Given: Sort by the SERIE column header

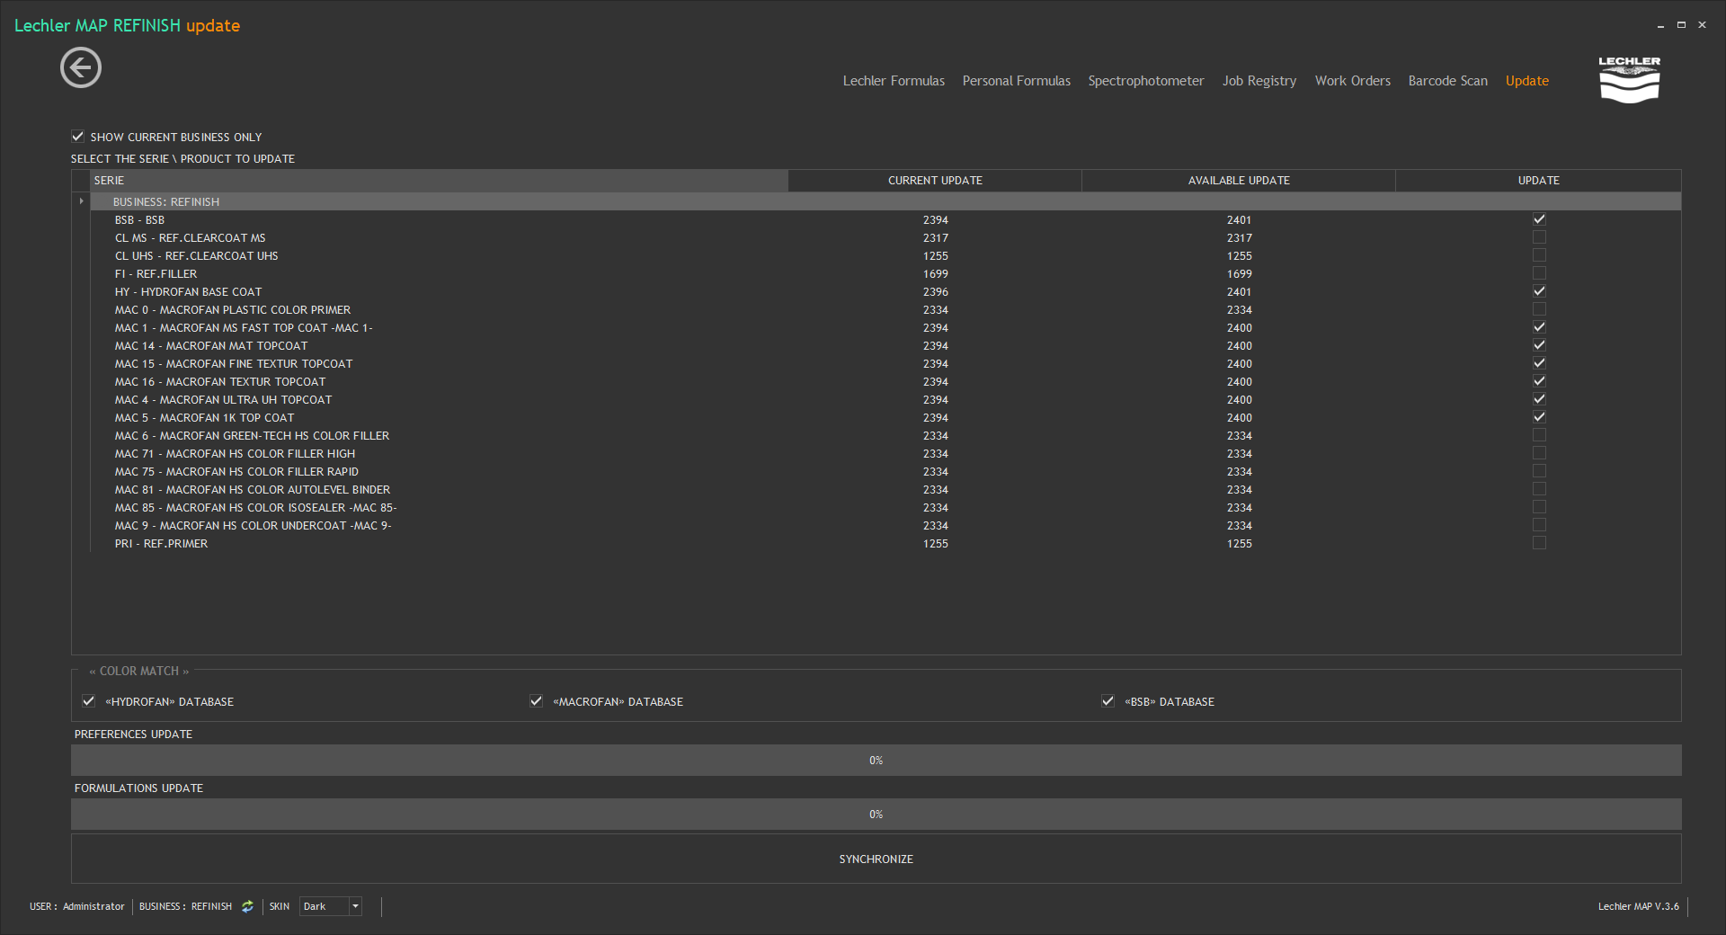Looking at the screenshot, I should (x=439, y=181).
